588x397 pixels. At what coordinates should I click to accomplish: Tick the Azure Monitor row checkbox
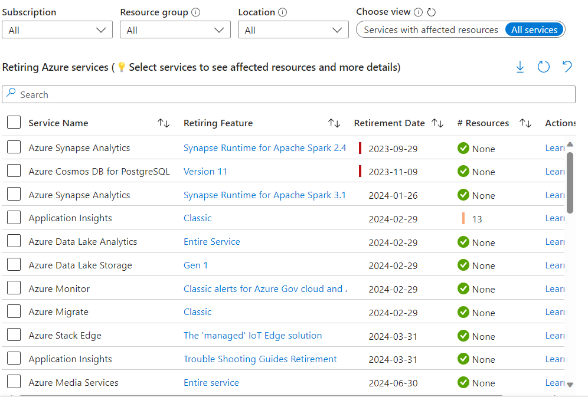[14, 288]
